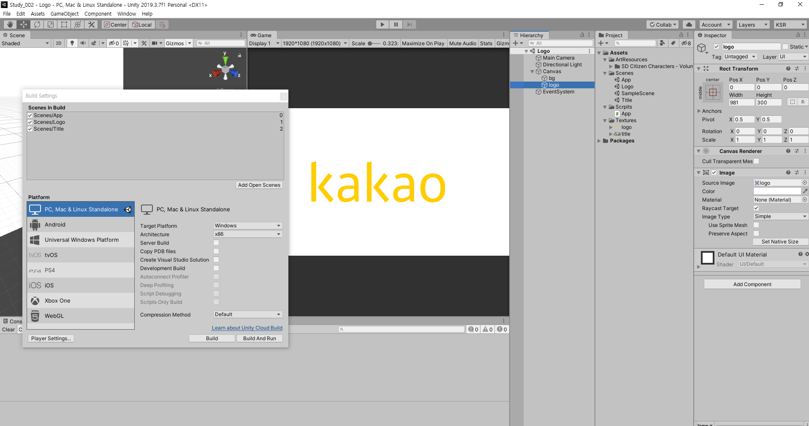This screenshot has height=426, width=809.
Task: Open Architecture dropdown
Action: pyautogui.click(x=248, y=234)
